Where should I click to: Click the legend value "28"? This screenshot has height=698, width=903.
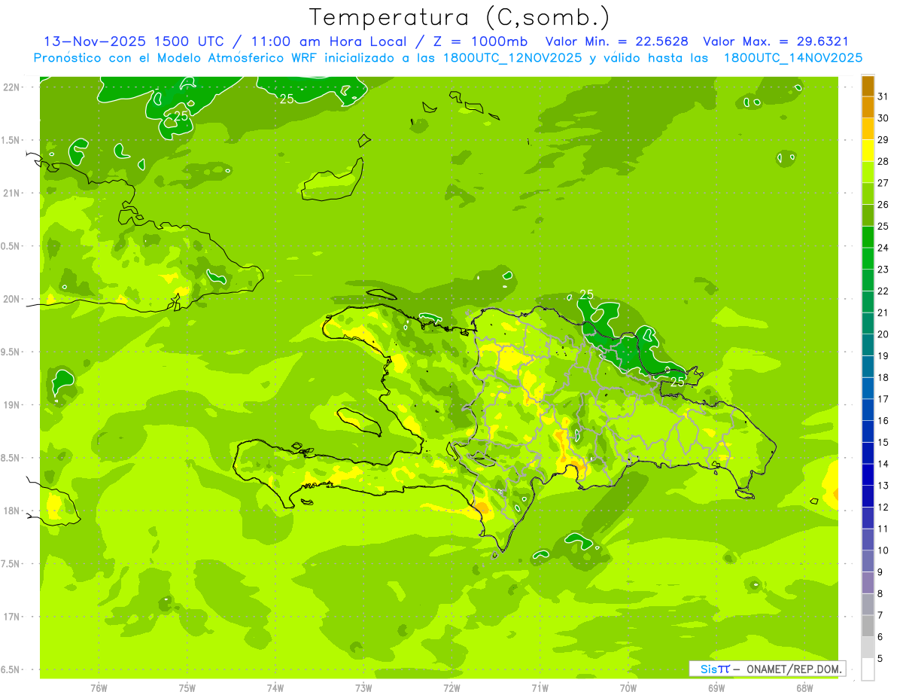pyautogui.click(x=883, y=161)
